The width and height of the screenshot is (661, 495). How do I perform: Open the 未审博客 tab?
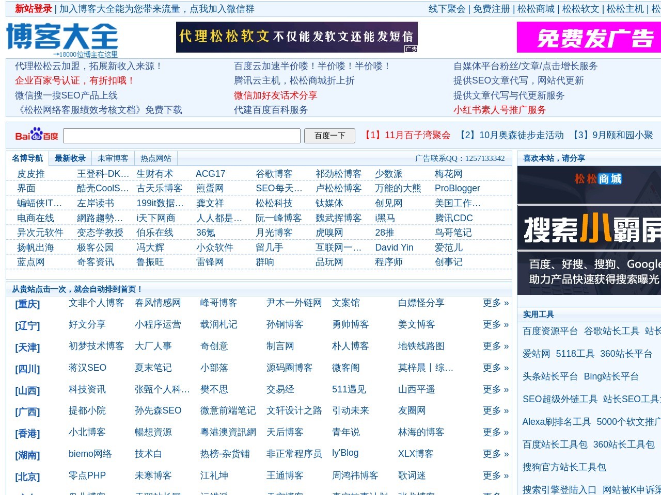click(113, 158)
